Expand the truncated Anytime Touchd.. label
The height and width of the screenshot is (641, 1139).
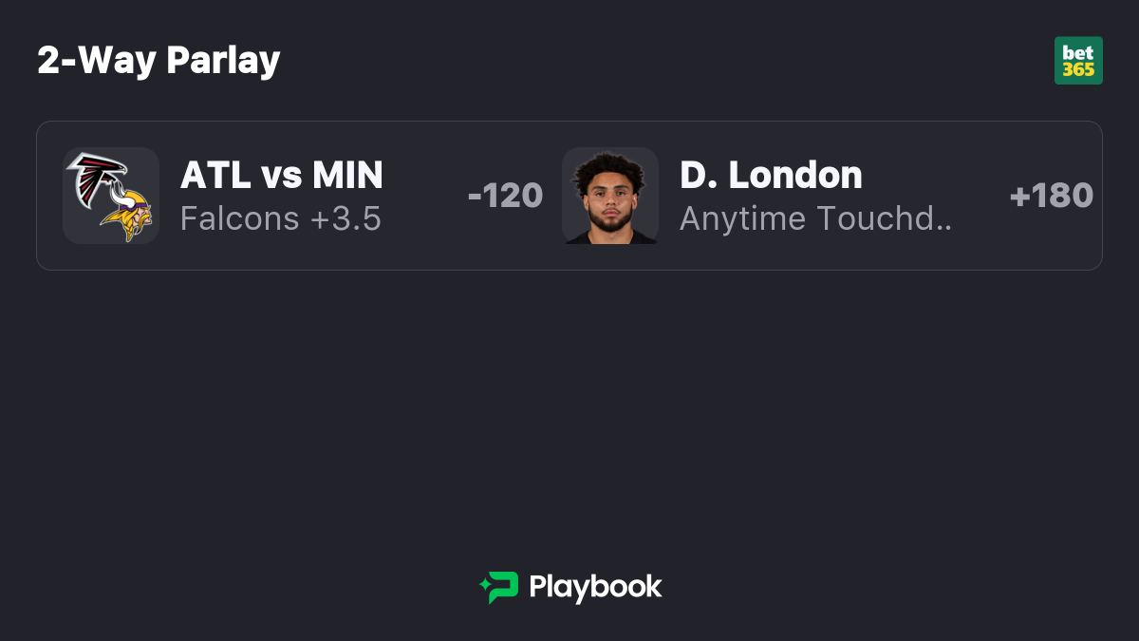tap(815, 219)
